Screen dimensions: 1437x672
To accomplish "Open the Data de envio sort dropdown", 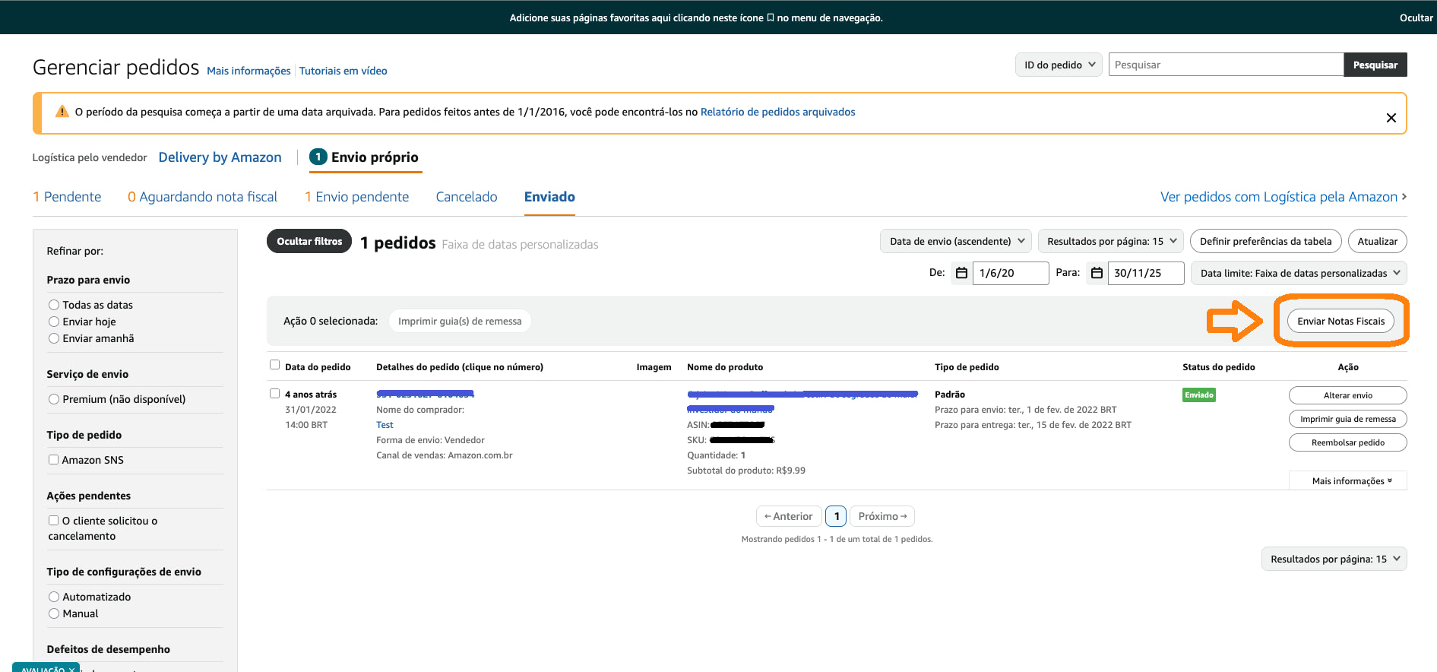I will [956, 242].
